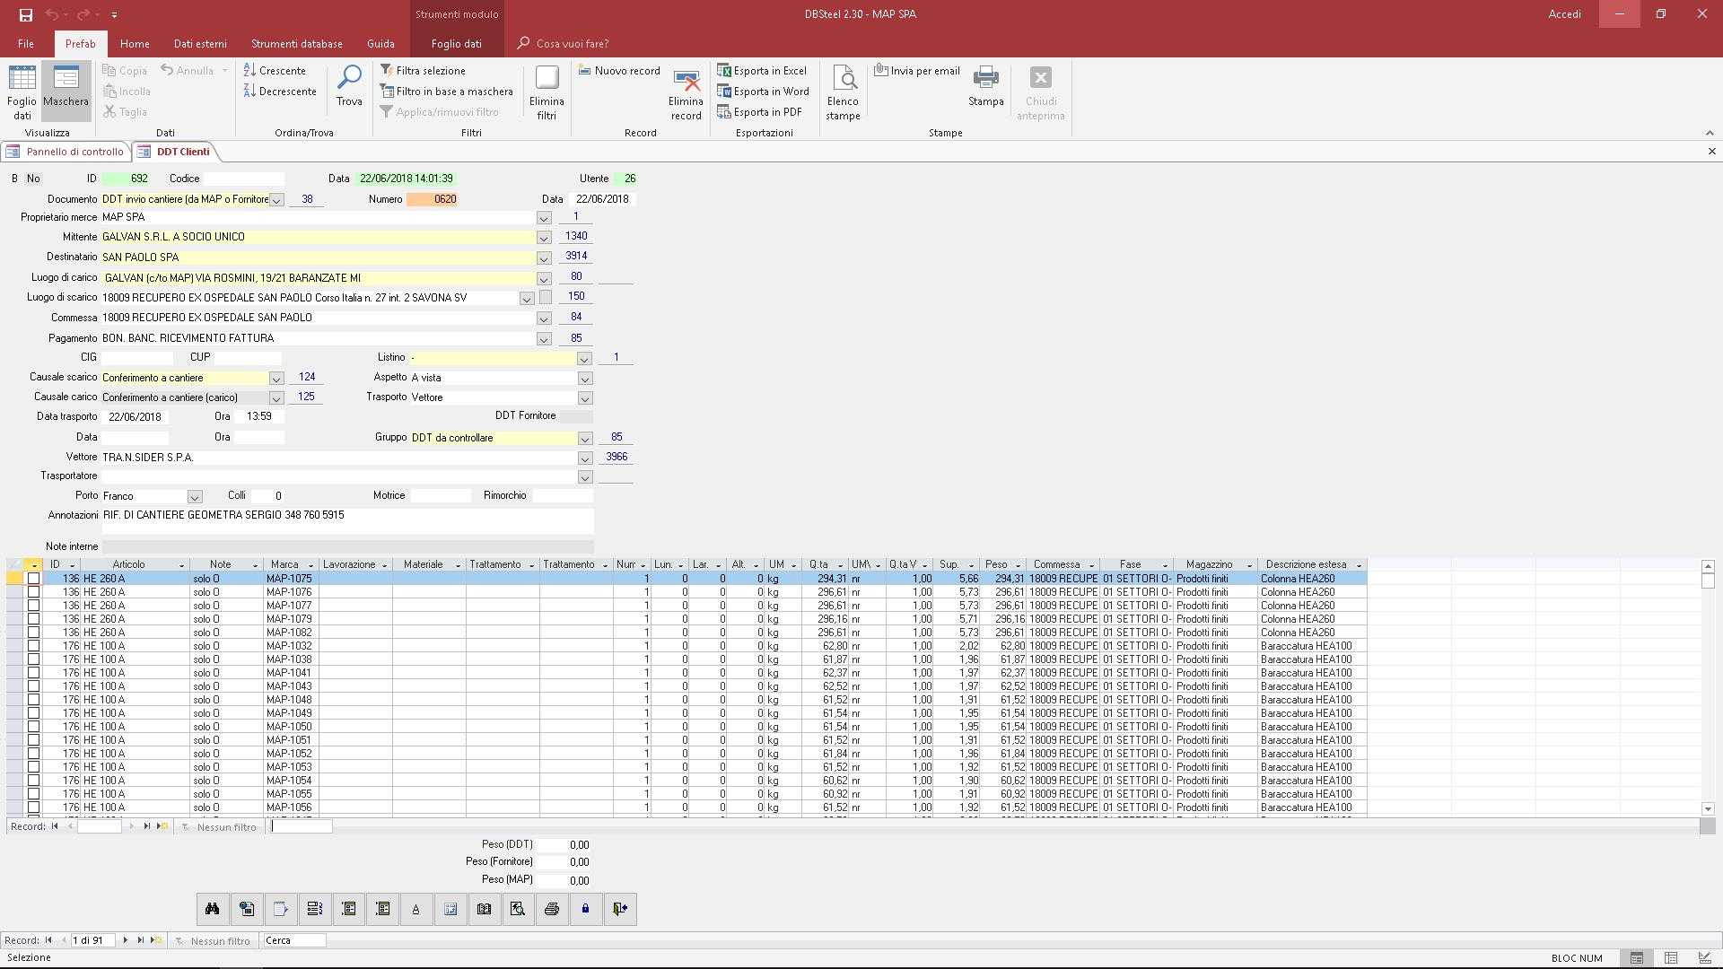Export to Word

[x=763, y=92]
